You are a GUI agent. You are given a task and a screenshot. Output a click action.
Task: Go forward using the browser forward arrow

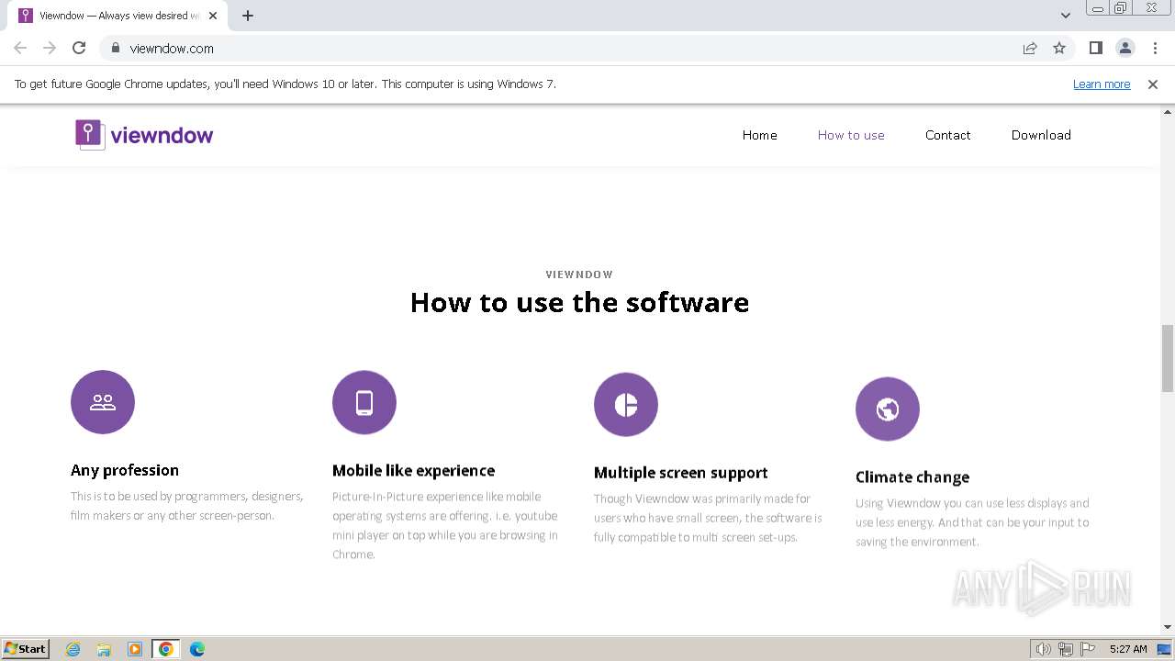[50, 48]
